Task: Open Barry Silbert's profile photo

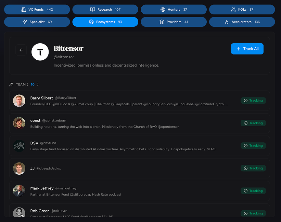Action: point(19,101)
